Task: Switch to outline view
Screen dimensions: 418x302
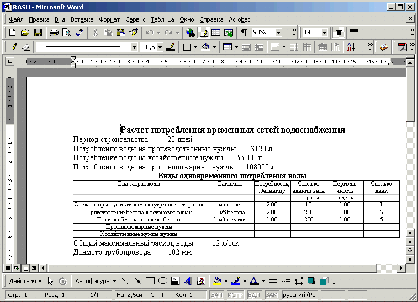Action: 34,268
